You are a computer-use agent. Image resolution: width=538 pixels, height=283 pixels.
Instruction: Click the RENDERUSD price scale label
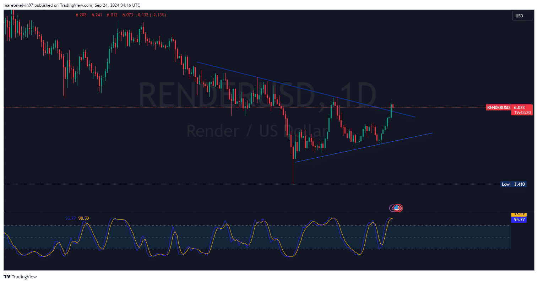point(498,108)
